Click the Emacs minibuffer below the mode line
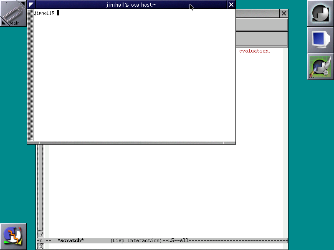Screen dimensions: 334x250 click(x=163, y=246)
